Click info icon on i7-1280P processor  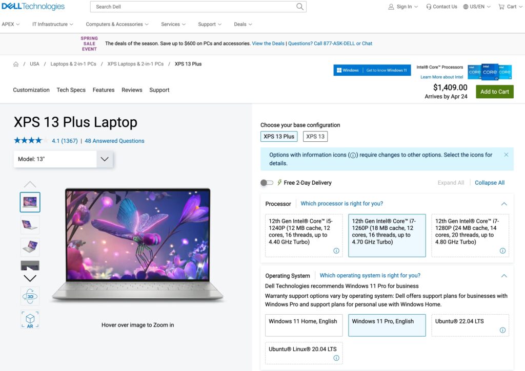pyautogui.click(x=502, y=251)
